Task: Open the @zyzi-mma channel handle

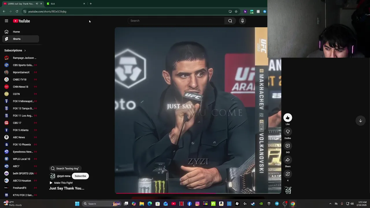Action: [64, 176]
